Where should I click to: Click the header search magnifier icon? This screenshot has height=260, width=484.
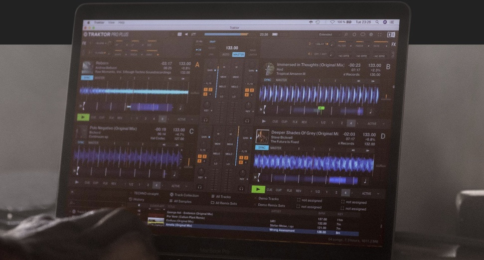click(346, 35)
